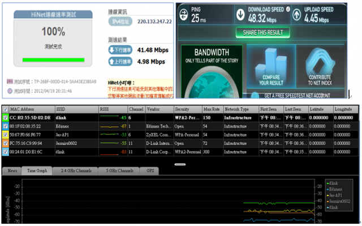Sort by MAC Address column header
This screenshot has width=362, height=226.
32,109
